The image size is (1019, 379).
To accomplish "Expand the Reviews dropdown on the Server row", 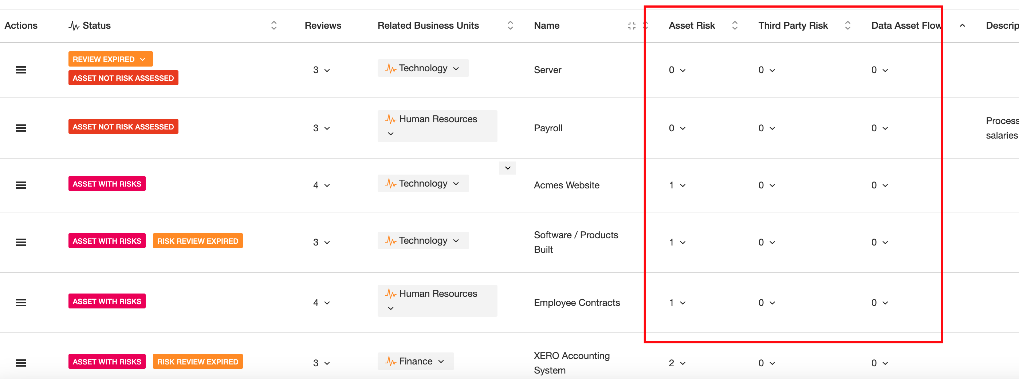I will pyautogui.click(x=327, y=70).
